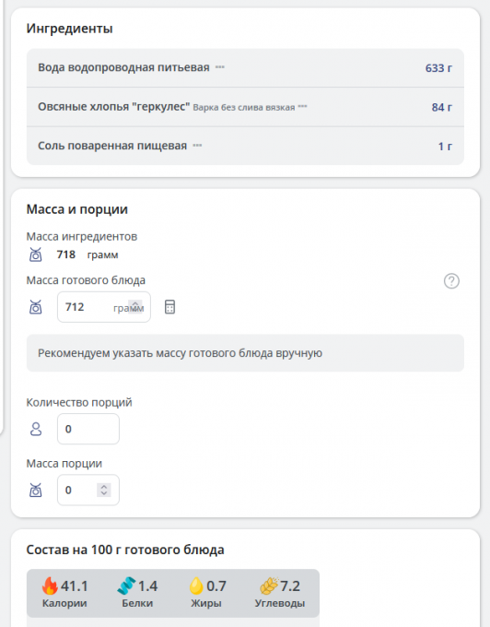Click the stepper arrows in finished dish mass field
490x627 pixels.
coord(135,307)
